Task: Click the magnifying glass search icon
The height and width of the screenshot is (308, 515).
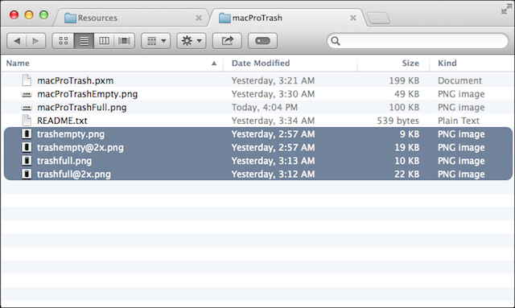Action: 336,41
